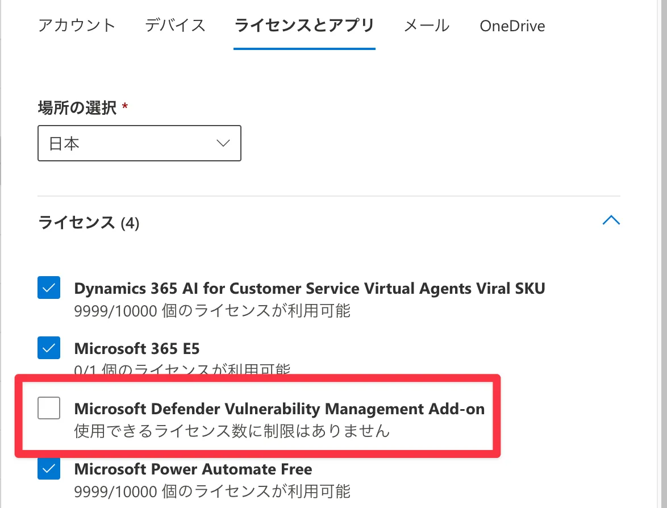Screen dimensions: 667x508
Task: Click the 場所の選択 field label
Action: (x=77, y=107)
